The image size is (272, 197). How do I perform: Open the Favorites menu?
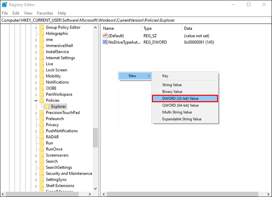(45, 13)
